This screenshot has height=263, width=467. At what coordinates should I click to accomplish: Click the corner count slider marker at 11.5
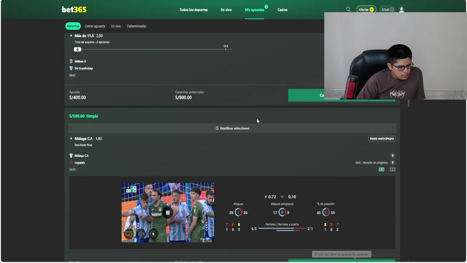click(x=226, y=49)
